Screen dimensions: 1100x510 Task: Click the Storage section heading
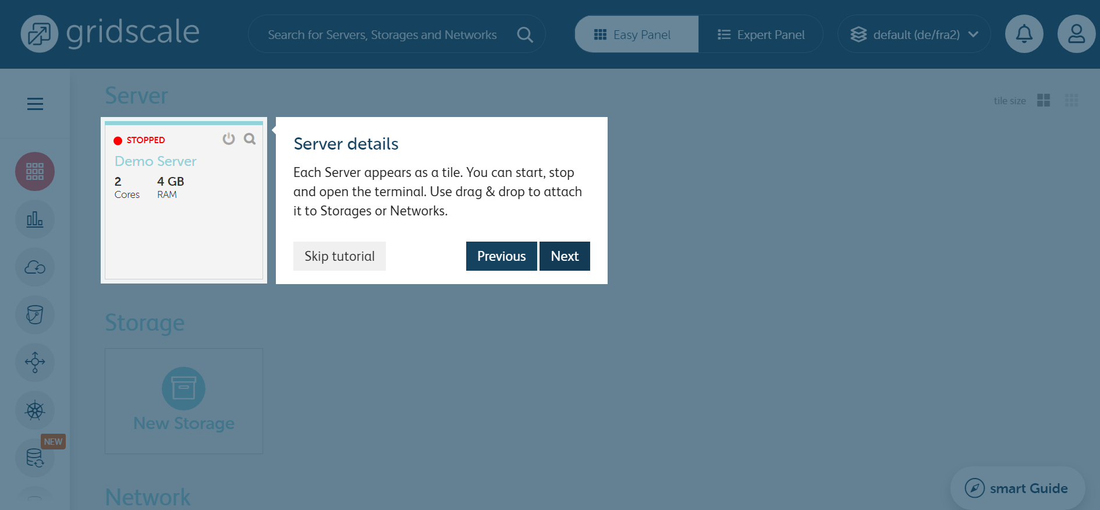point(144,323)
